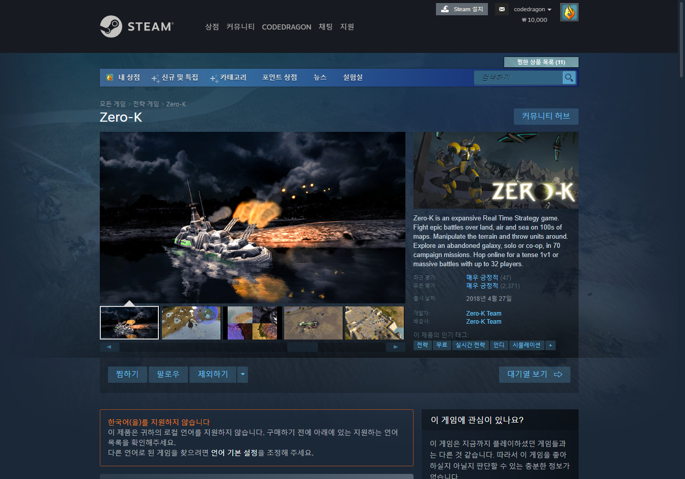Open the 실험실 tab

[x=352, y=77]
